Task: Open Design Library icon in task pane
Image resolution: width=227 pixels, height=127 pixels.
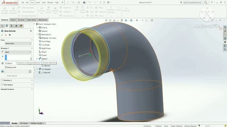Action: pos(225,31)
